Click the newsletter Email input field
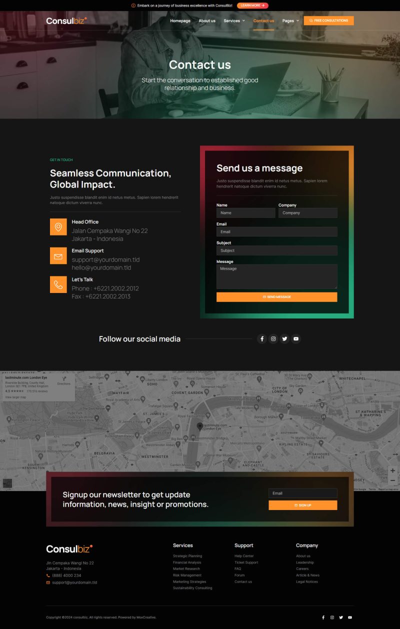400x629 pixels. point(302,493)
